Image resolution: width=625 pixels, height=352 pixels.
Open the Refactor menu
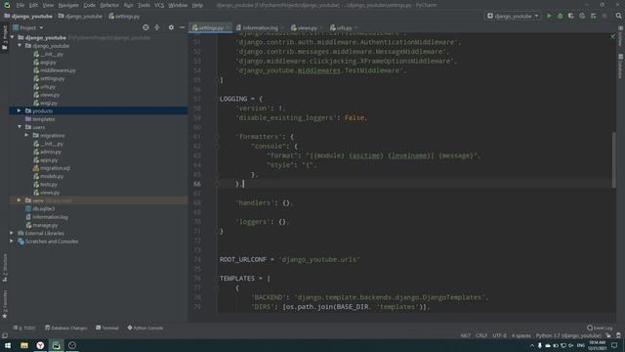[109, 5]
